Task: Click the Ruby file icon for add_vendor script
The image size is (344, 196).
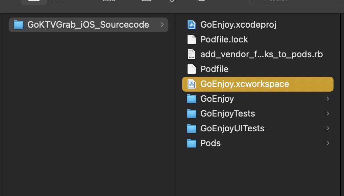Action: pos(192,54)
